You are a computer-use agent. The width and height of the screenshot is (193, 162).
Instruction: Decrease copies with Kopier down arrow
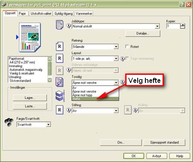click(183, 27)
